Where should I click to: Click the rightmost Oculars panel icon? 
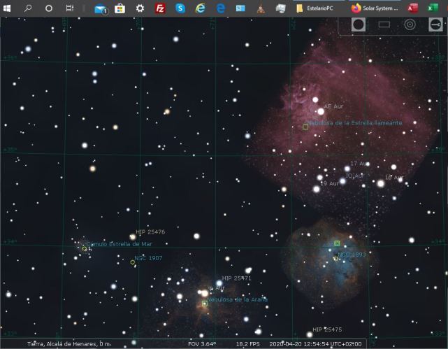click(435, 24)
